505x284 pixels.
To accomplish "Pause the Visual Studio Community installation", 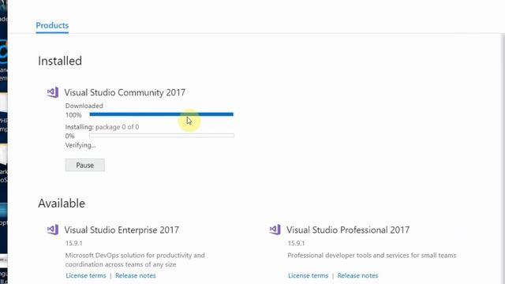I will click(x=84, y=165).
